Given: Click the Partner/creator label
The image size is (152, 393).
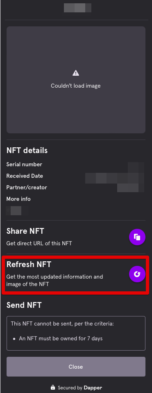Looking at the screenshot, I should click(27, 188).
